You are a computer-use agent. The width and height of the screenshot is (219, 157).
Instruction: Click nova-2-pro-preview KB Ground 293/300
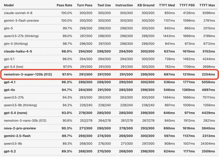[x=148, y=128]
